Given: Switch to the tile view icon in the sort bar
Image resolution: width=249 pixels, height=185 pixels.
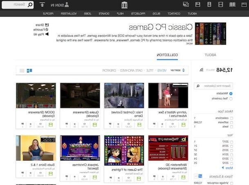Looking at the screenshot, I should coord(29,70).
